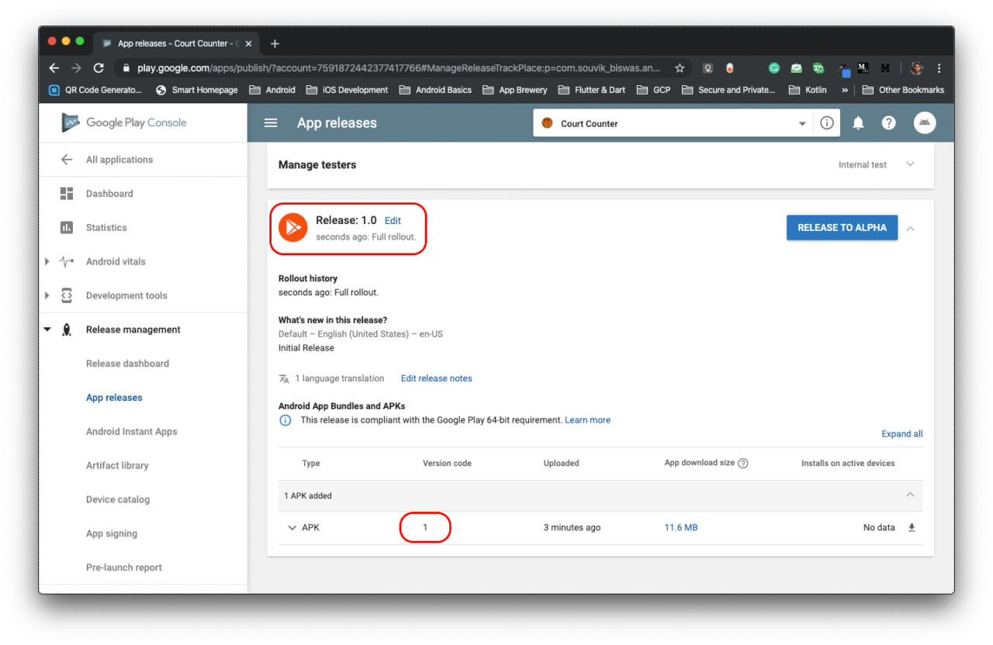The image size is (993, 645).
Task: Click the Medium M extension icon
Action: pyautogui.click(x=885, y=68)
